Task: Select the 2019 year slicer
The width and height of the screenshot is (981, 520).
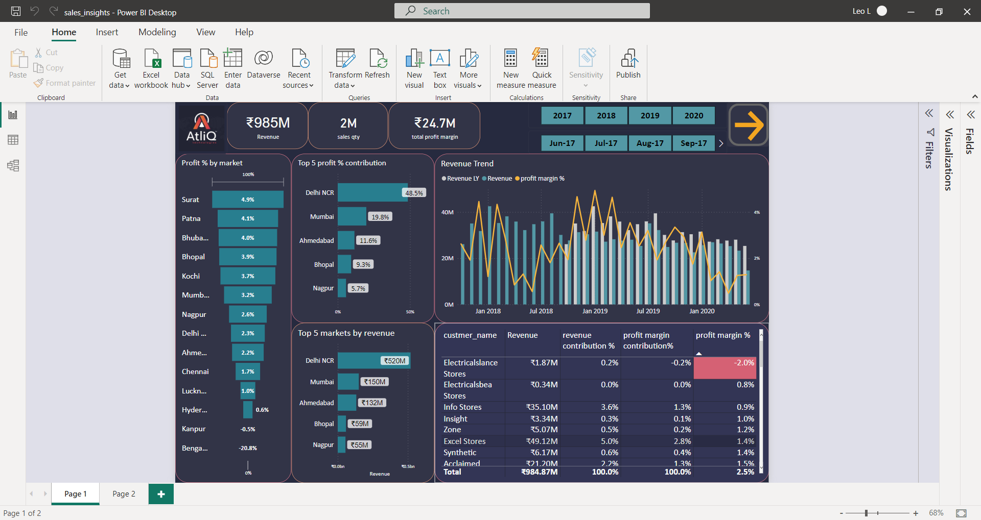Action: (x=650, y=116)
